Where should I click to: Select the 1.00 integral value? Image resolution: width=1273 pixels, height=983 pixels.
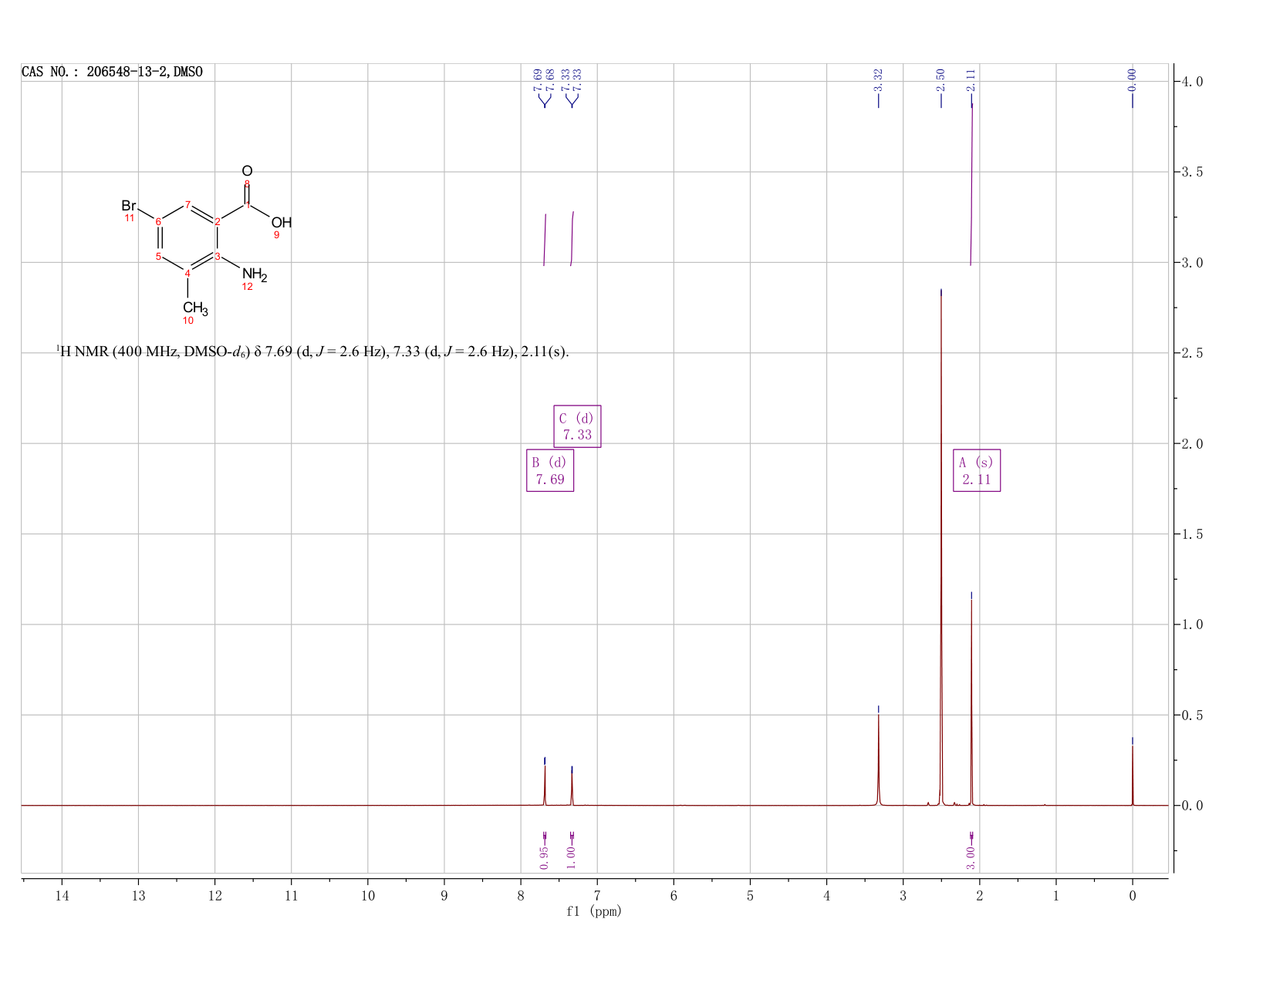(572, 857)
